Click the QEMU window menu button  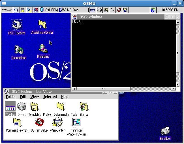[4, 3]
